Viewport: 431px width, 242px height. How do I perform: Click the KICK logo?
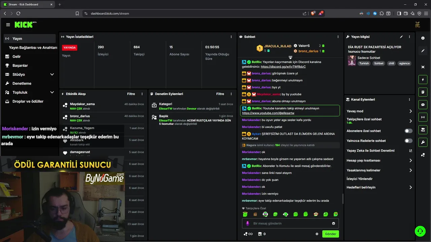coord(24,25)
